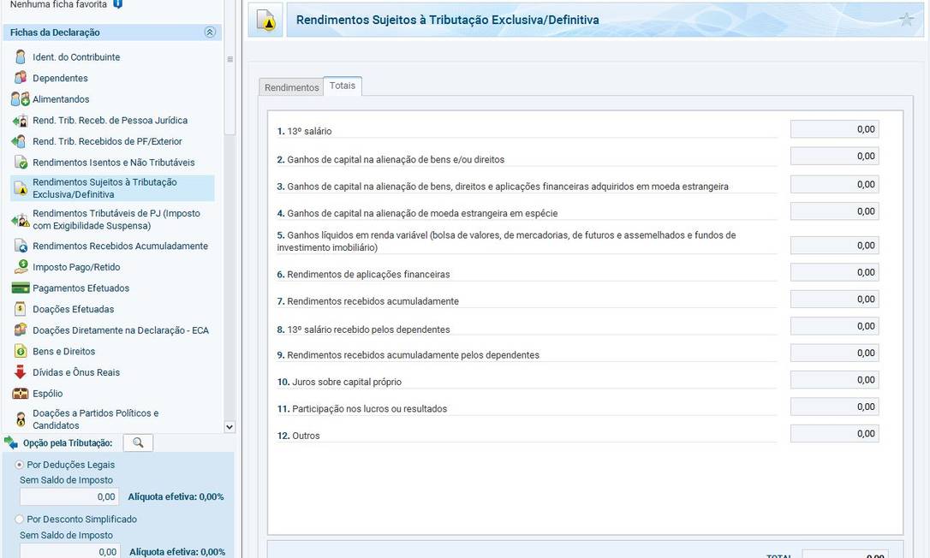Select Por Deduções Legais radio option
930x558 pixels.
click(20, 465)
